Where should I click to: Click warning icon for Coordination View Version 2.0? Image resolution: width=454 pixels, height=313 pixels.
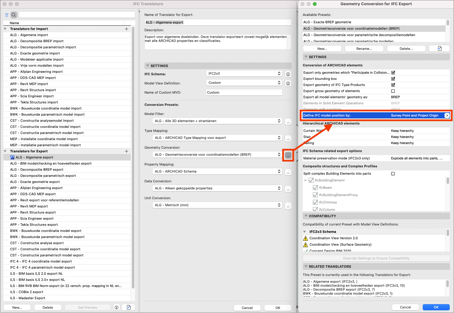coord(306,238)
